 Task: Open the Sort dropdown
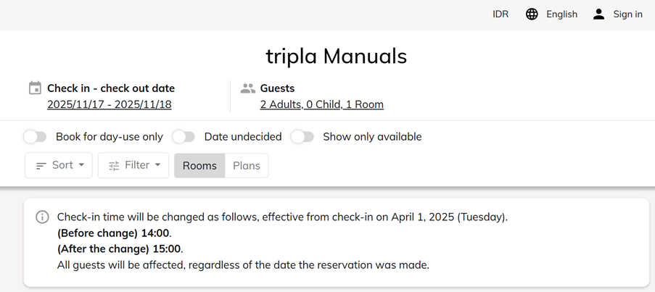click(59, 165)
